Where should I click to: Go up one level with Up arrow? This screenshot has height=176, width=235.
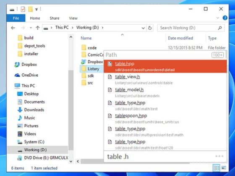coord(38,28)
